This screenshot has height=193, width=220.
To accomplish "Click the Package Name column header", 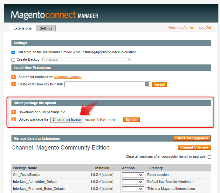I will pyautogui.click(x=25, y=168).
